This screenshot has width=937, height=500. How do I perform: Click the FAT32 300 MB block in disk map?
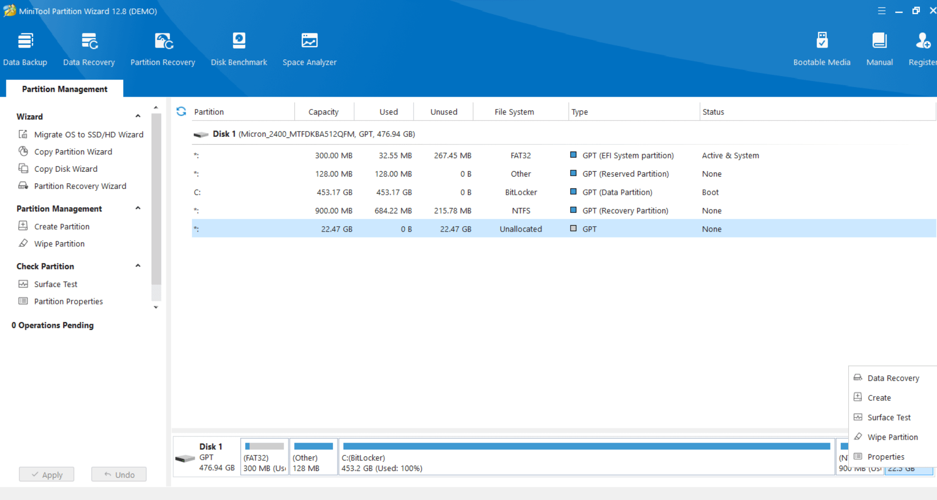[264, 457]
